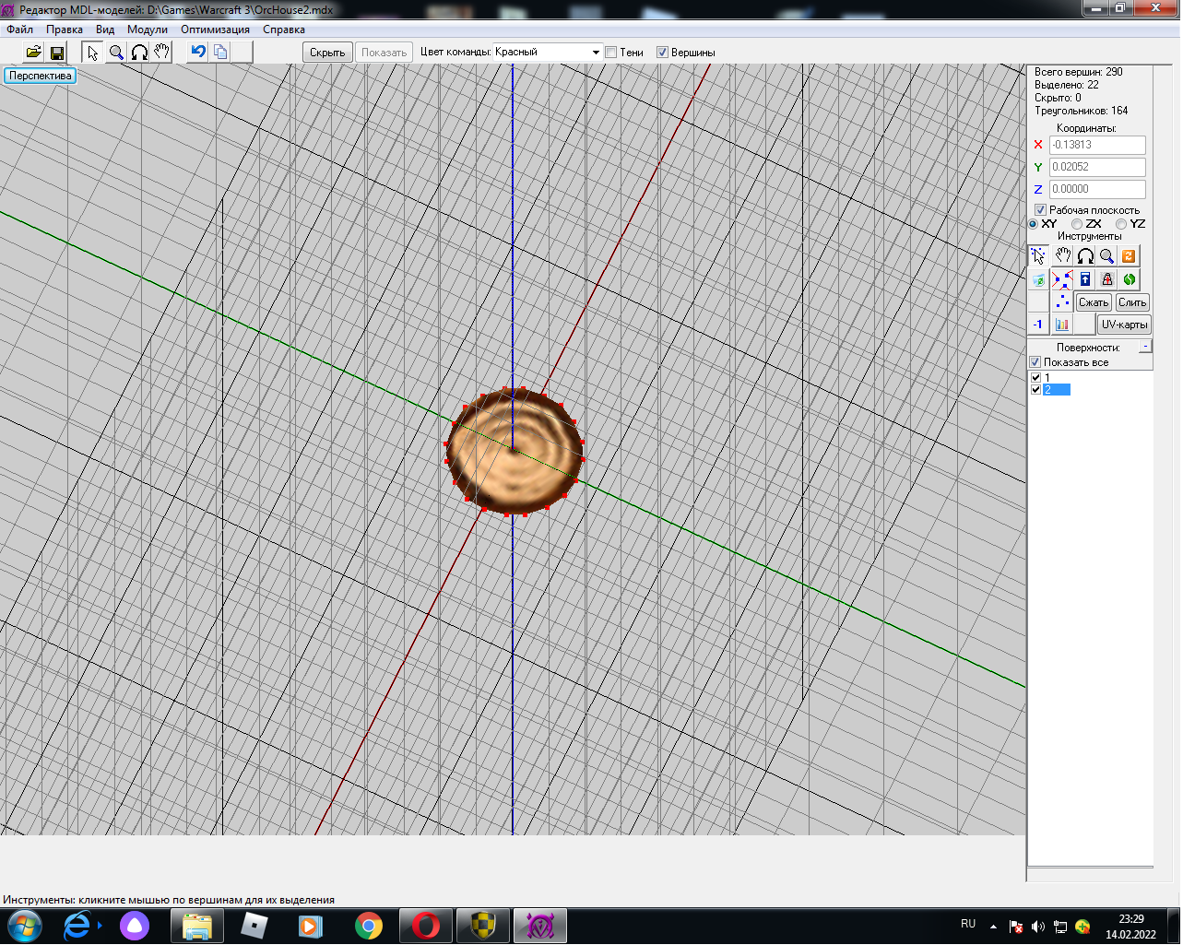The height and width of the screenshot is (945, 1183).
Task: Click the blue upward arrow icon
Action: (1085, 279)
